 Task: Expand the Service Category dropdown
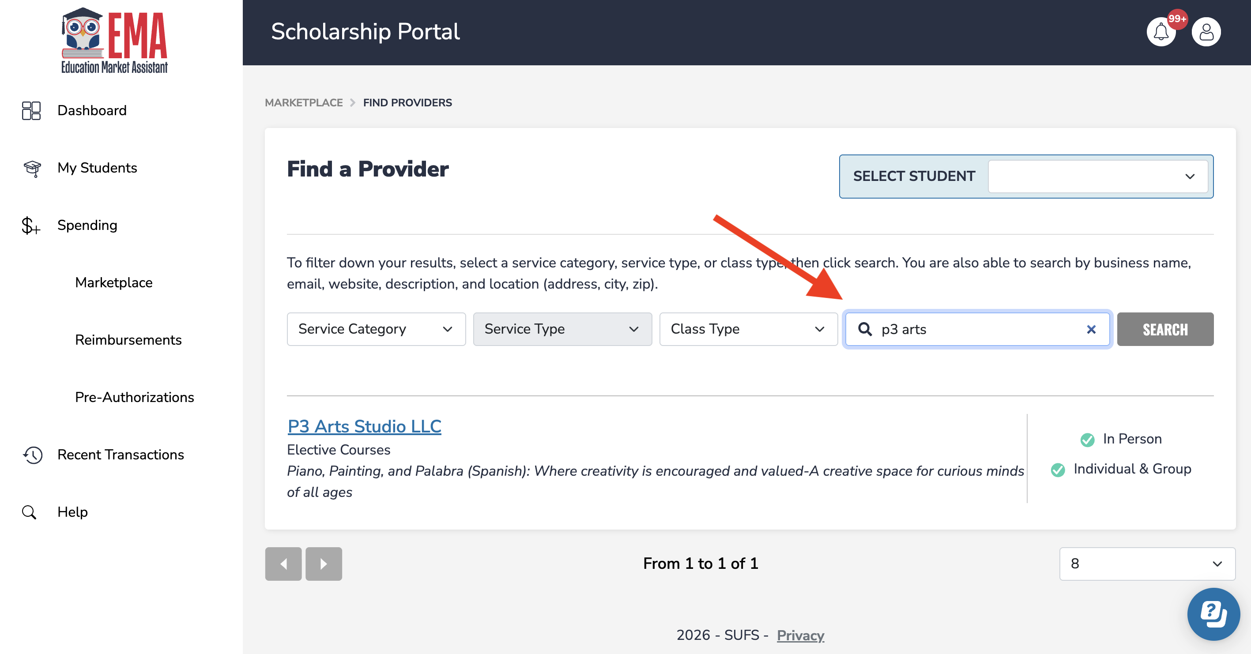point(377,329)
